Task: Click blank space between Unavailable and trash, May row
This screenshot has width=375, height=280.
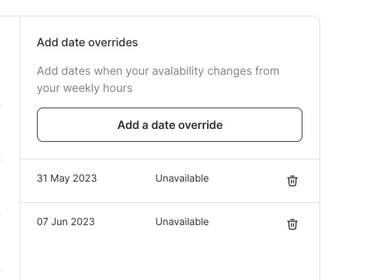Action: [248, 181]
